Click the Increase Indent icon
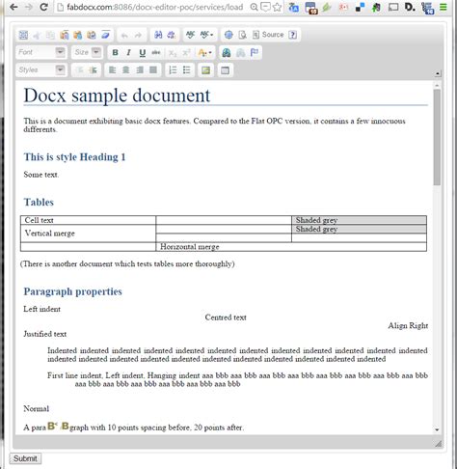The height and width of the screenshot is (469, 457). [93, 69]
